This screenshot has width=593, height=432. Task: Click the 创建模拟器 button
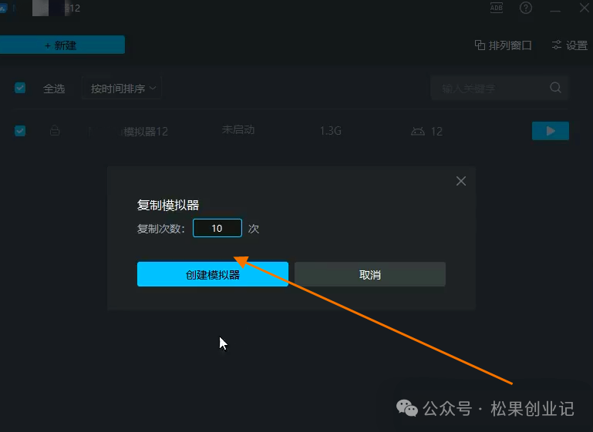212,274
